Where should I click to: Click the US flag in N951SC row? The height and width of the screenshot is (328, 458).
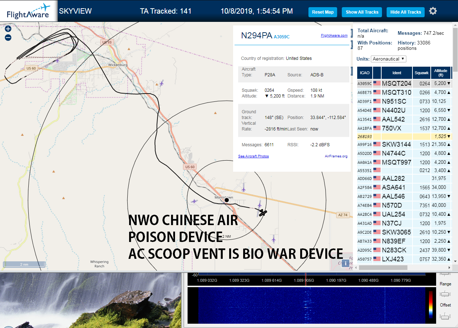tap(377, 101)
